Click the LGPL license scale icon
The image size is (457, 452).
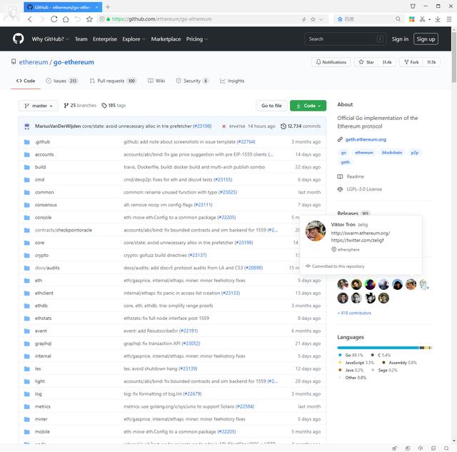340,189
